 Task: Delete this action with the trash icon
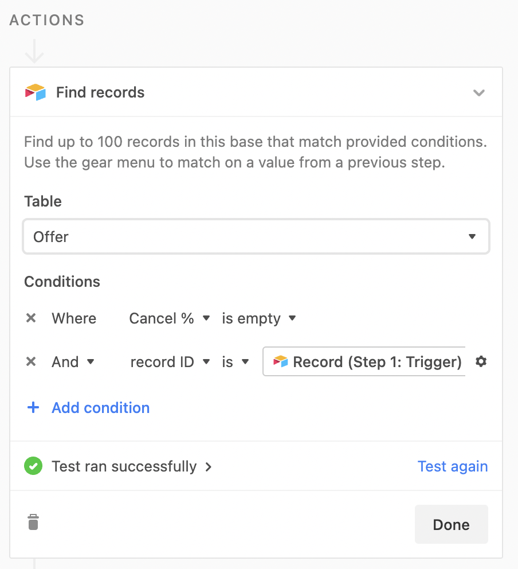[x=33, y=522]
